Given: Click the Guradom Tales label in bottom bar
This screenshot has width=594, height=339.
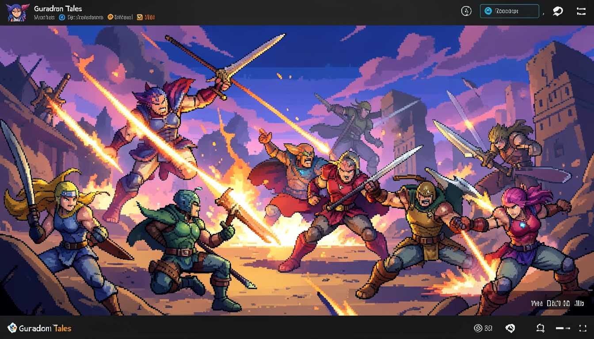Looking at the screenshot, I should click(x=45, y=328).
